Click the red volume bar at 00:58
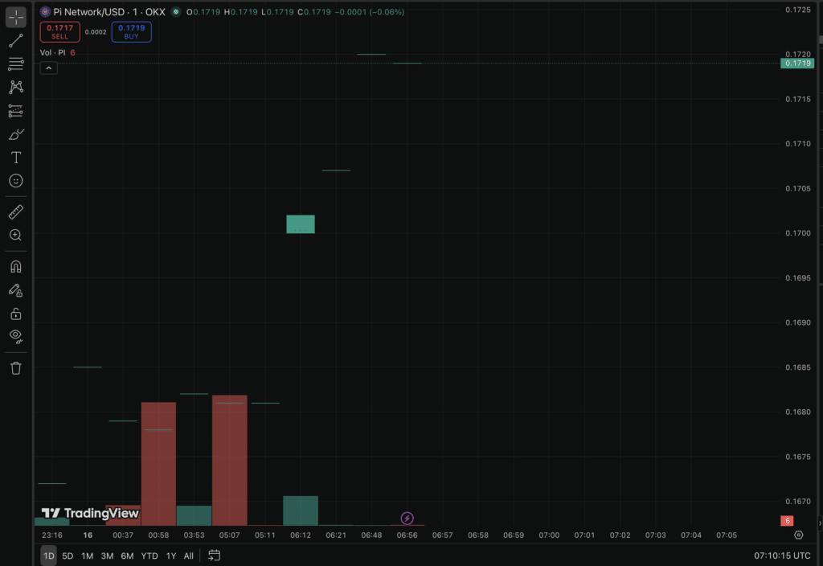The width and height of the screenshot is (823, 566). point(158,464)
